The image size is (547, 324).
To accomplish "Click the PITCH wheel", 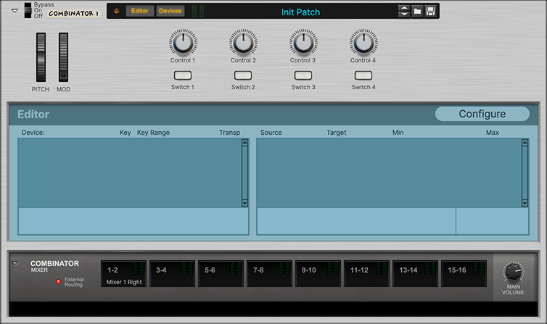I will (x=41, y=57).
